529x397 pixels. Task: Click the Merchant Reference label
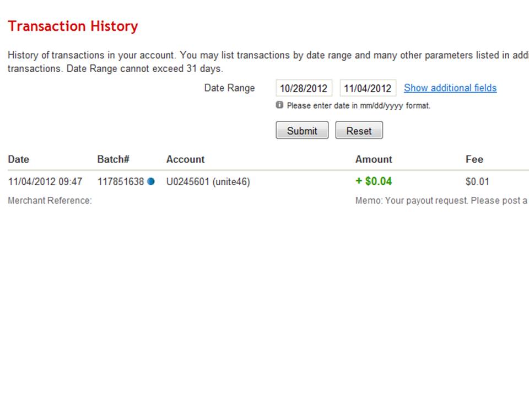(50, 200)
